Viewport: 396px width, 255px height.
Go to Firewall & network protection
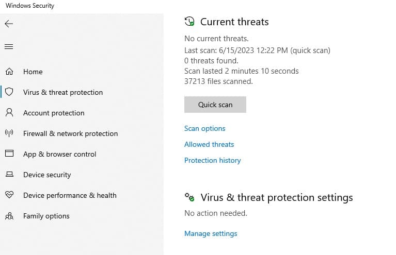(x=70, y=133)
